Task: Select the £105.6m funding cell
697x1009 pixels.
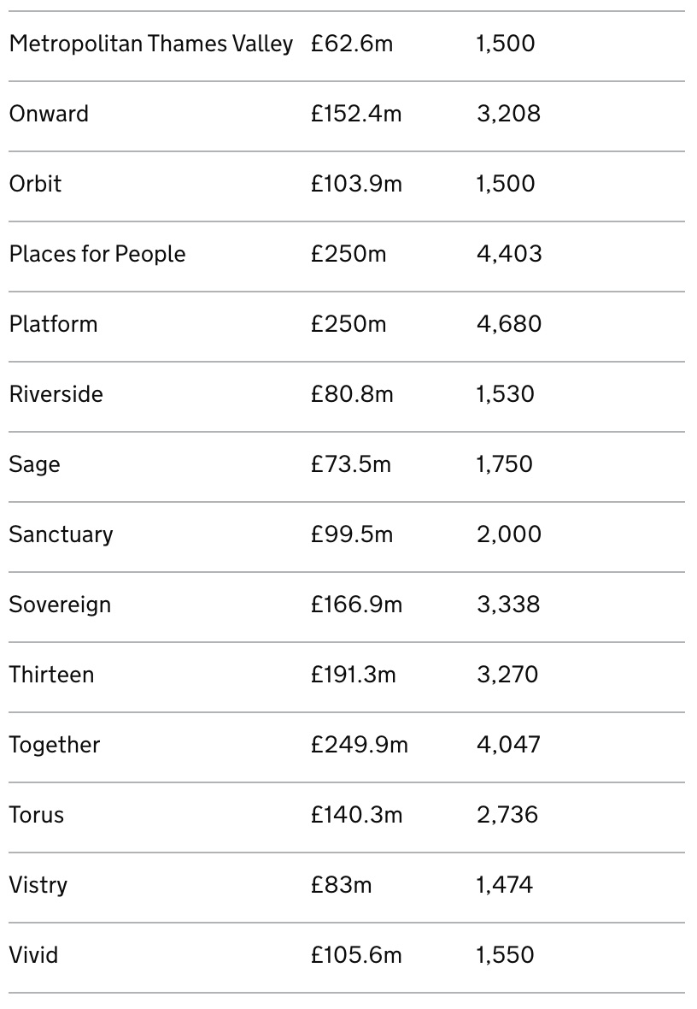Action: pos(356,955)
